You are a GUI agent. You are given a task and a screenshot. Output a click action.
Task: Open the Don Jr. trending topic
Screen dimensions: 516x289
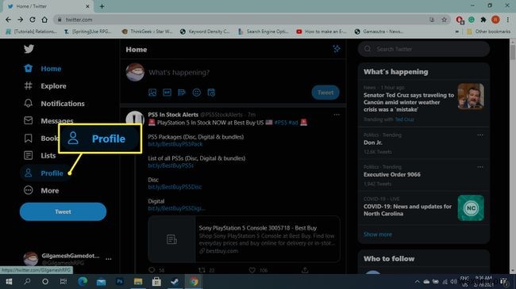pyautogui.click(x=373, y=143)
